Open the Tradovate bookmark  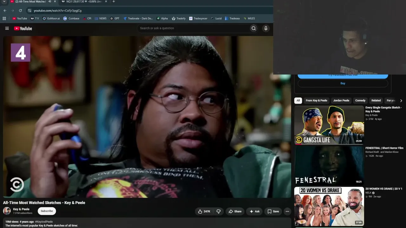(x=138, y=18)
